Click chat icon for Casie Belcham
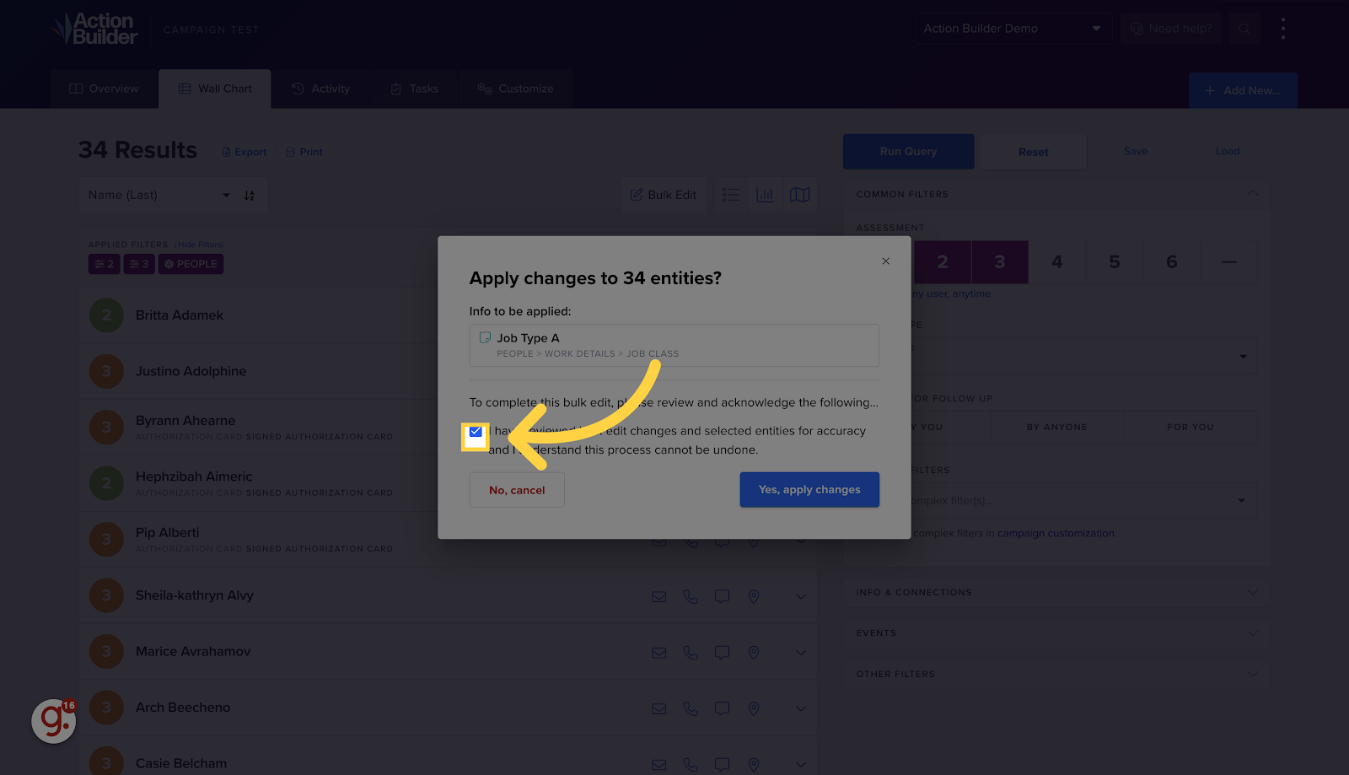This screenshot has width=1349, height=775. click(x=722, y=764)
